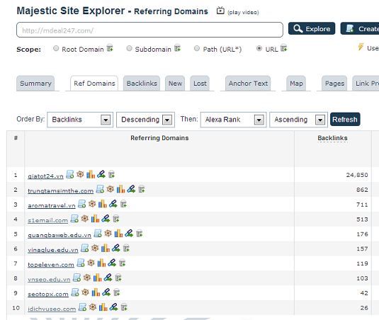
Task: Click bucket icon for quangbaweb.edu.vn
Action: pyautogui.click(x=139, y=234)
